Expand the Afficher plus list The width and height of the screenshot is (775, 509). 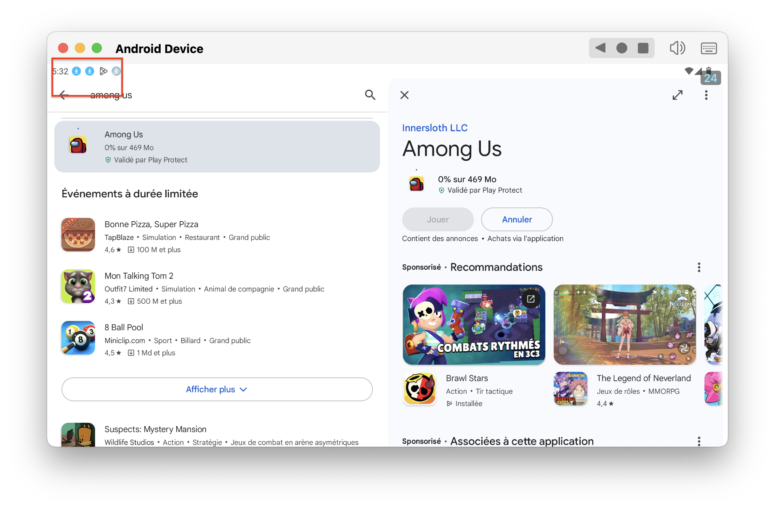pos(217,389)
